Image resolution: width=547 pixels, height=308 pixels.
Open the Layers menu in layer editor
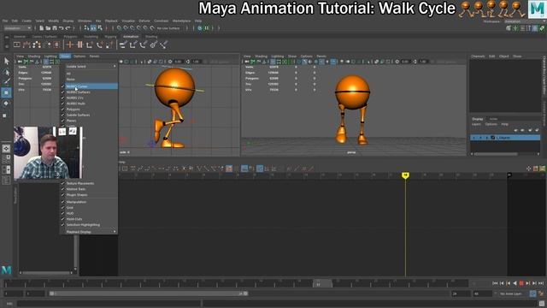476,124
